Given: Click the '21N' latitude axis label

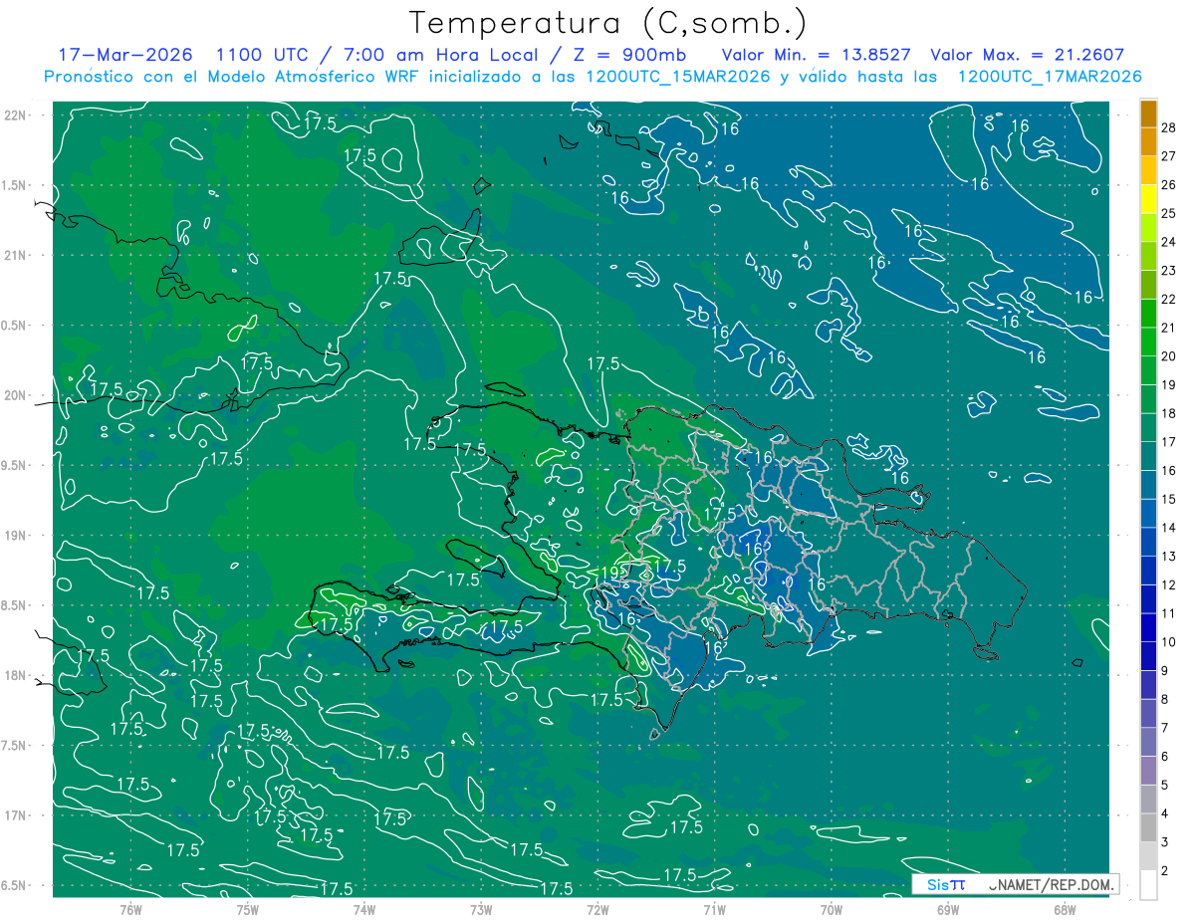Looking at the screenshot, I should [x=15, y=255].
